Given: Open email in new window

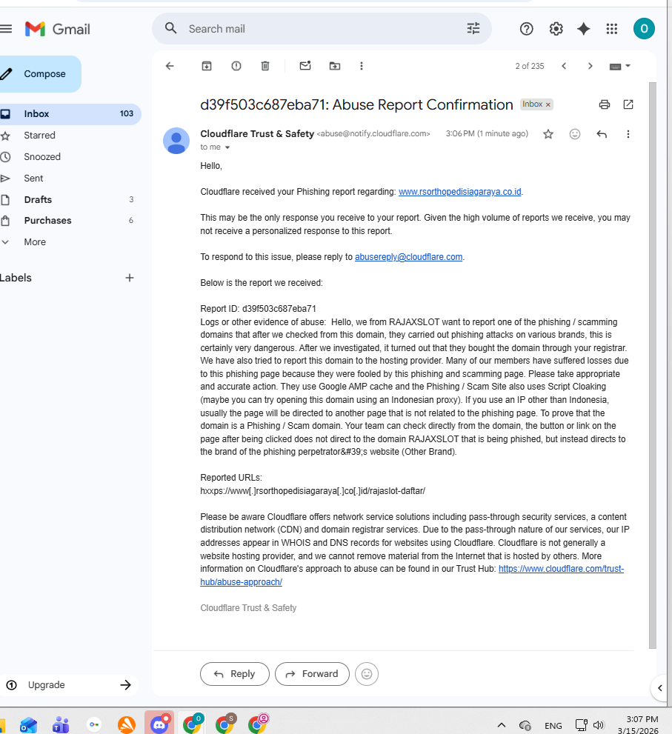Looking at the screenshot, I should coord(628,104).
